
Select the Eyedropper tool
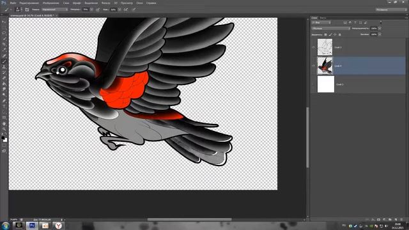[4, 50]
